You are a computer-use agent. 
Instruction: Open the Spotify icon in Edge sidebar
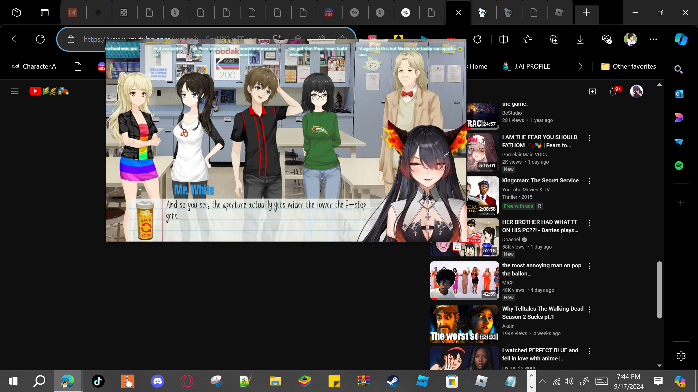[x=679, y=166]
